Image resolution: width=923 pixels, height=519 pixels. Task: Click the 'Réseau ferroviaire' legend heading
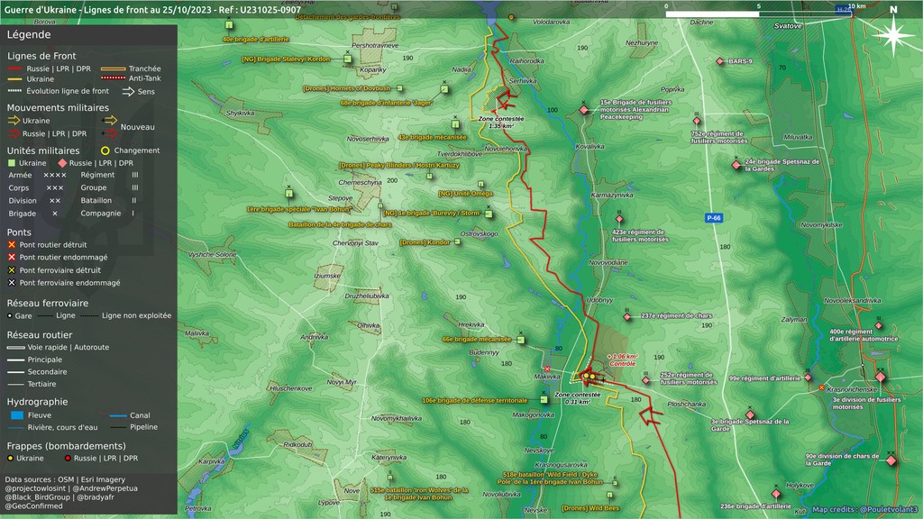pos(48,303)
